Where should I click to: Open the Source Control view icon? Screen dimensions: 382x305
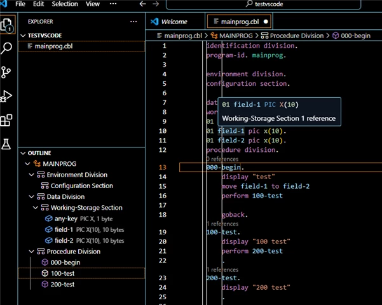click(x=6, y=72)
